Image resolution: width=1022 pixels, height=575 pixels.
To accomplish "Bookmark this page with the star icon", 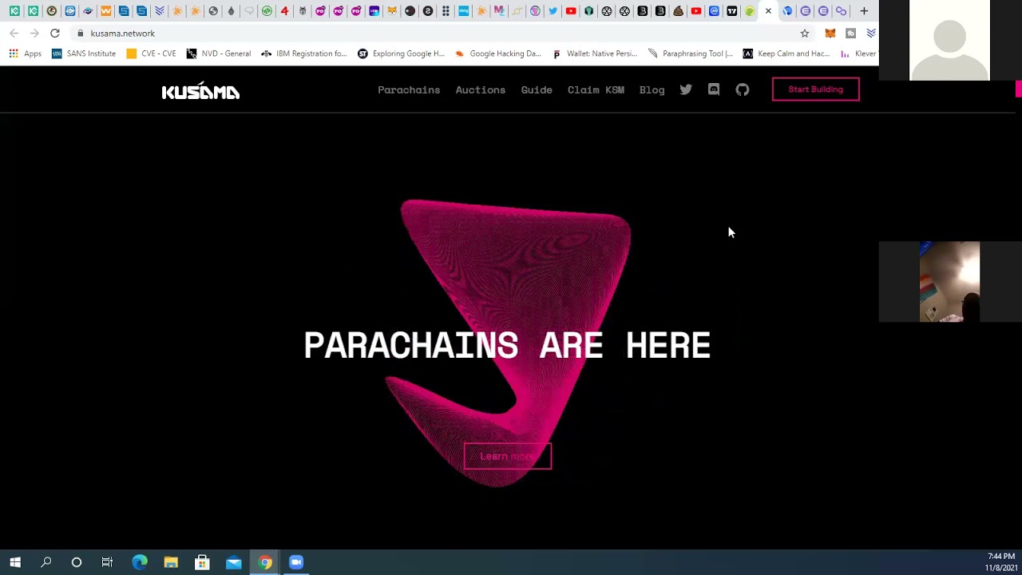I will point(805,34).
